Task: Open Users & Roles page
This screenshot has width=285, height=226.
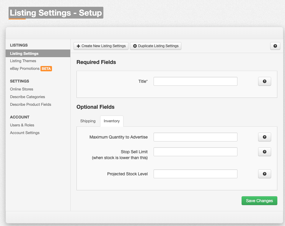Action: tap(22, 125)
